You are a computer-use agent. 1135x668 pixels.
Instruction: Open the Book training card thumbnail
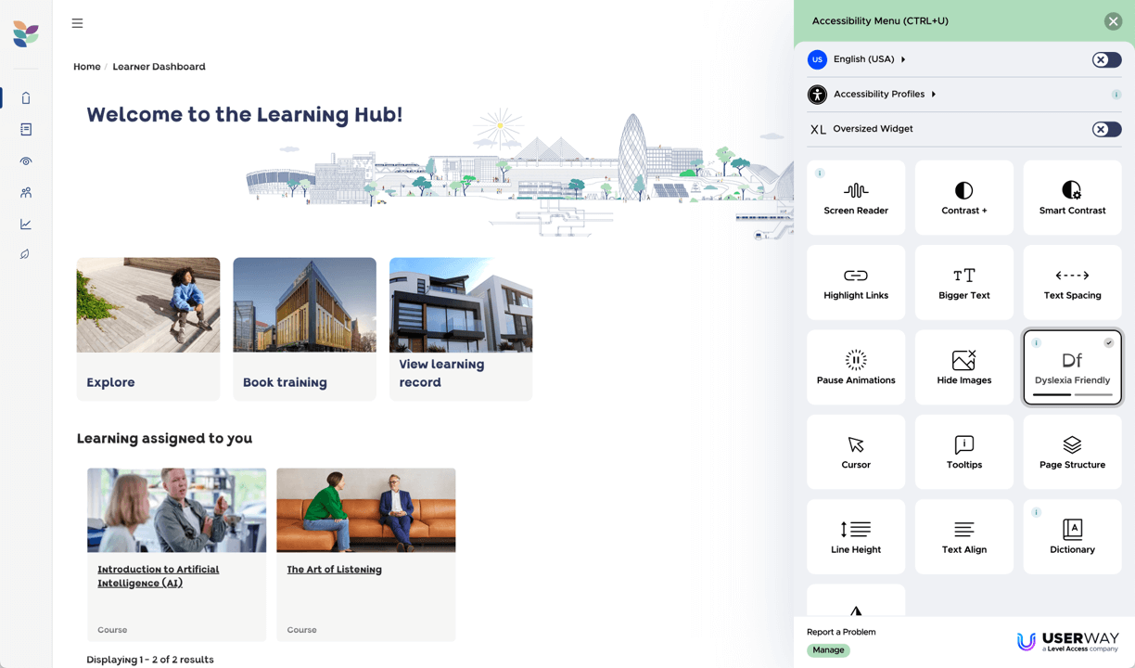(x=304, y=305)
